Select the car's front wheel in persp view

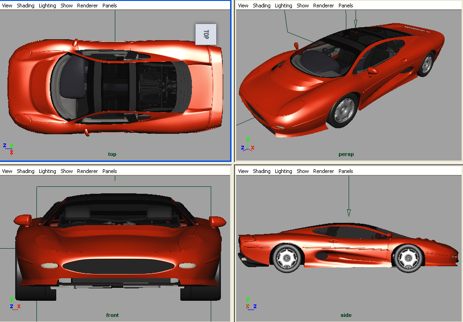pyautogui.click(x=343, y=110)
